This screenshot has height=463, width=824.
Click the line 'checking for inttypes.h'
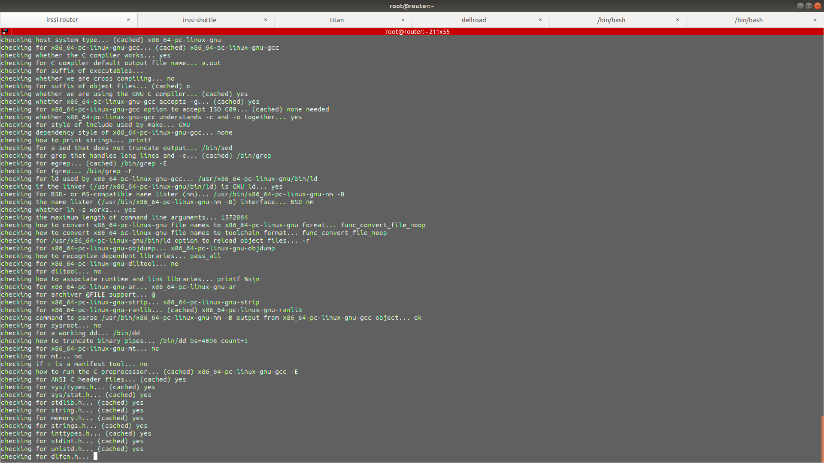click(x=76, y=433)
